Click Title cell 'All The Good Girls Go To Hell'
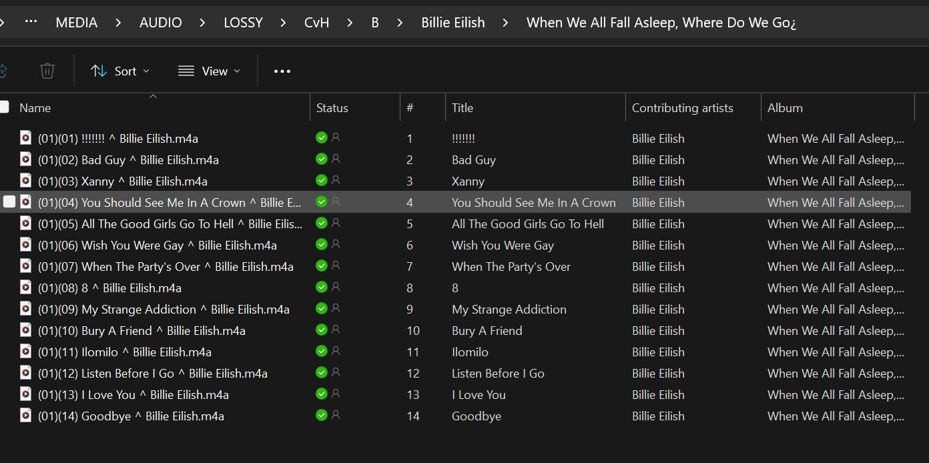The height and width of the screenshot is (463, 929). 528,224
